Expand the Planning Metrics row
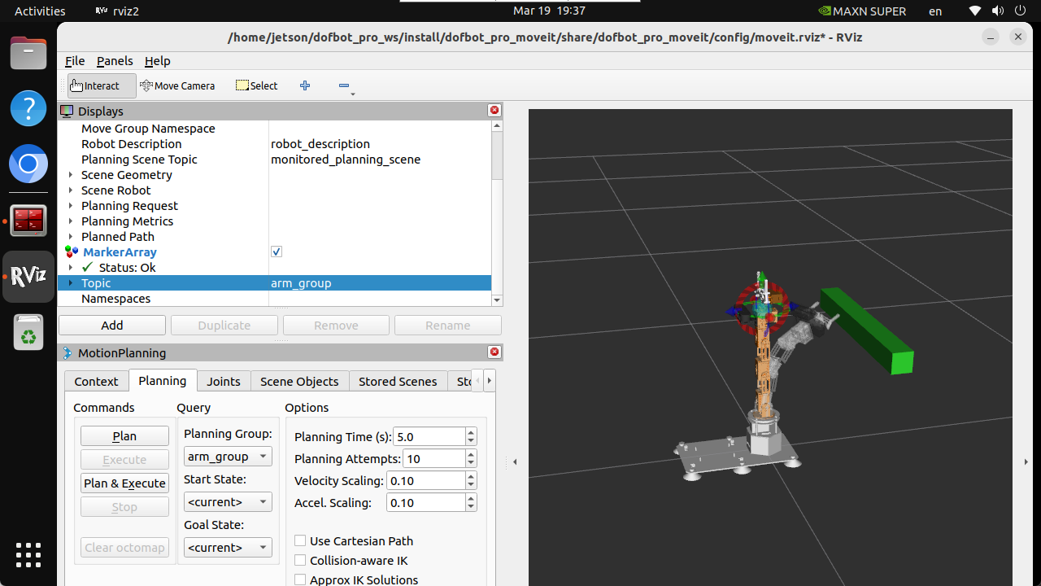Image resolution: width=1041 pixels, height=586 pixels. (71, 221)
